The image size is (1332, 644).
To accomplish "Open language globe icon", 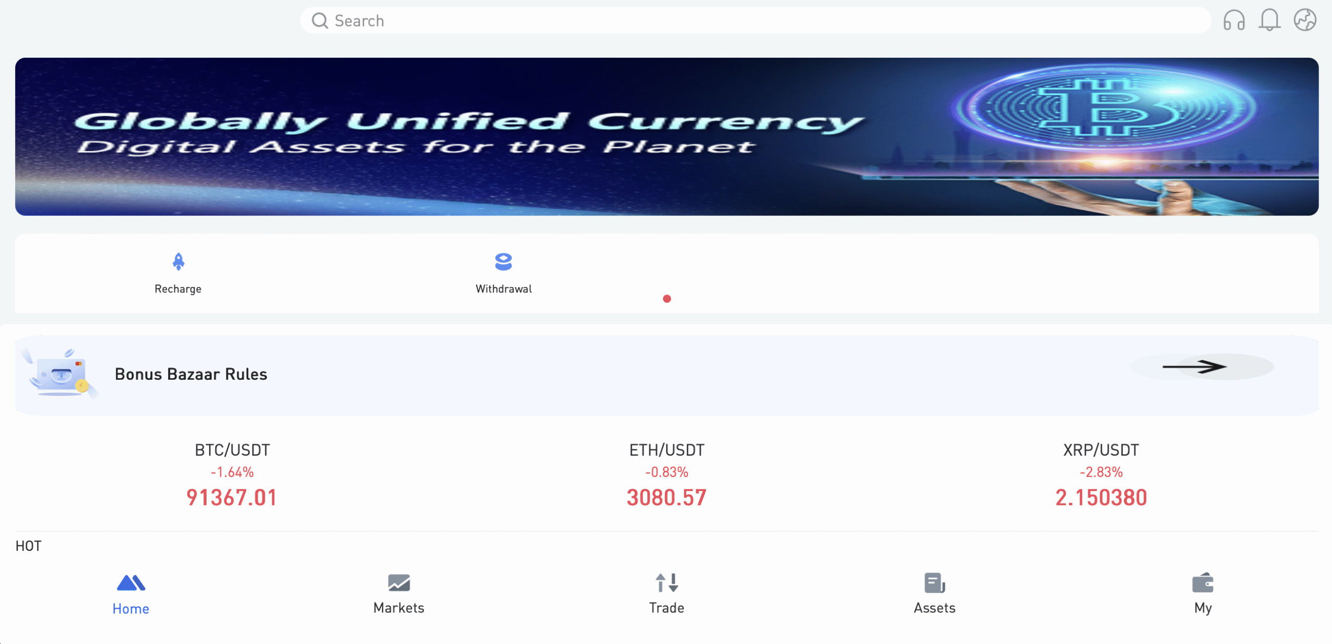I will [1305, 21].
